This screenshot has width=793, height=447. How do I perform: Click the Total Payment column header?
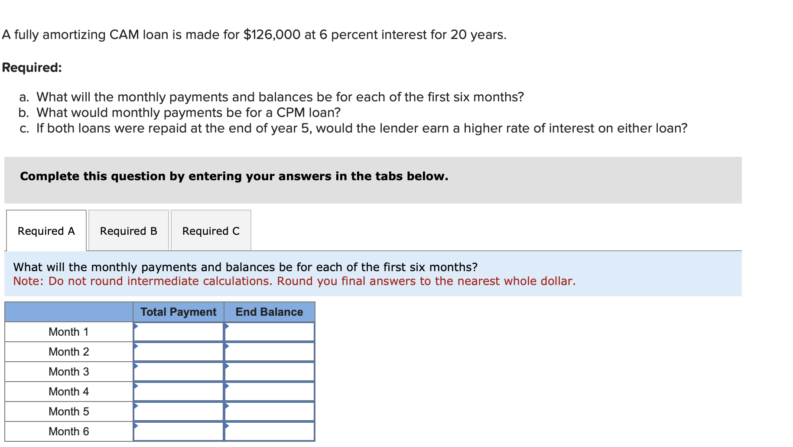[x=178, y=311]
